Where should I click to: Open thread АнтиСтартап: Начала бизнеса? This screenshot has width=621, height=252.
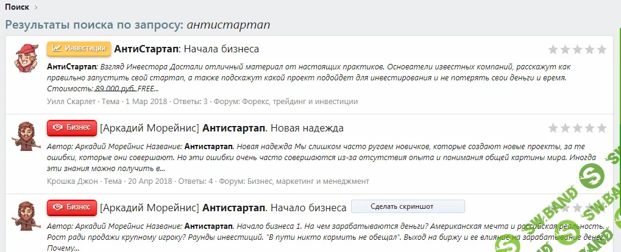coord(187,49)
